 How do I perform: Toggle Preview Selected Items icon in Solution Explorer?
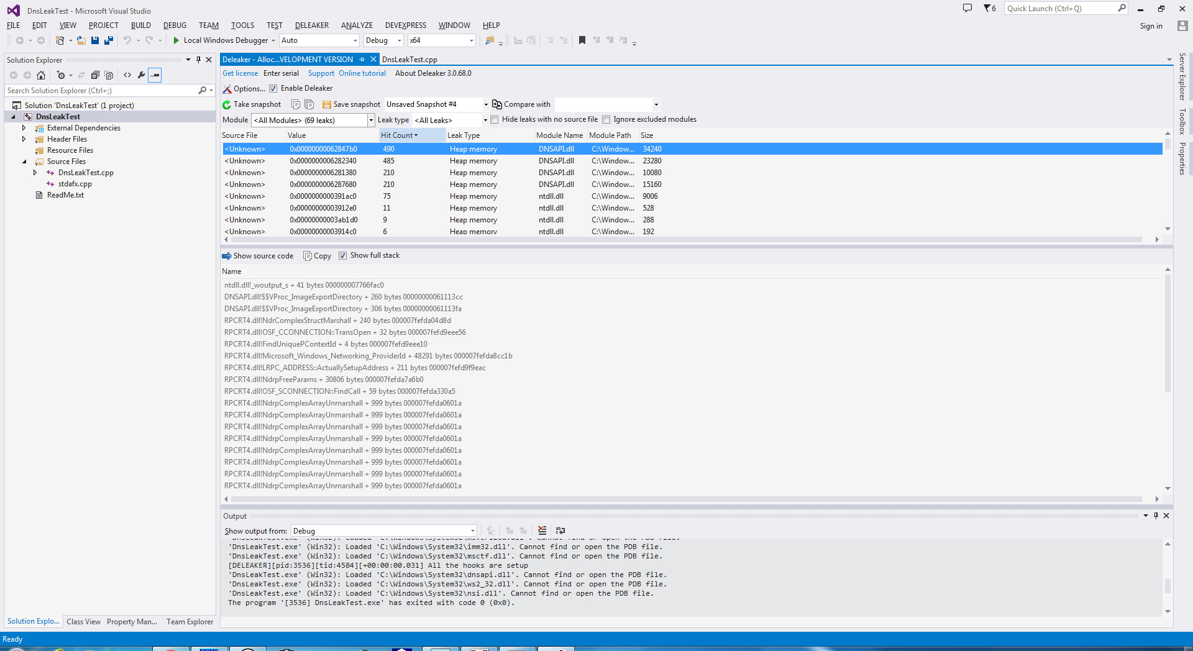point(155,75)
